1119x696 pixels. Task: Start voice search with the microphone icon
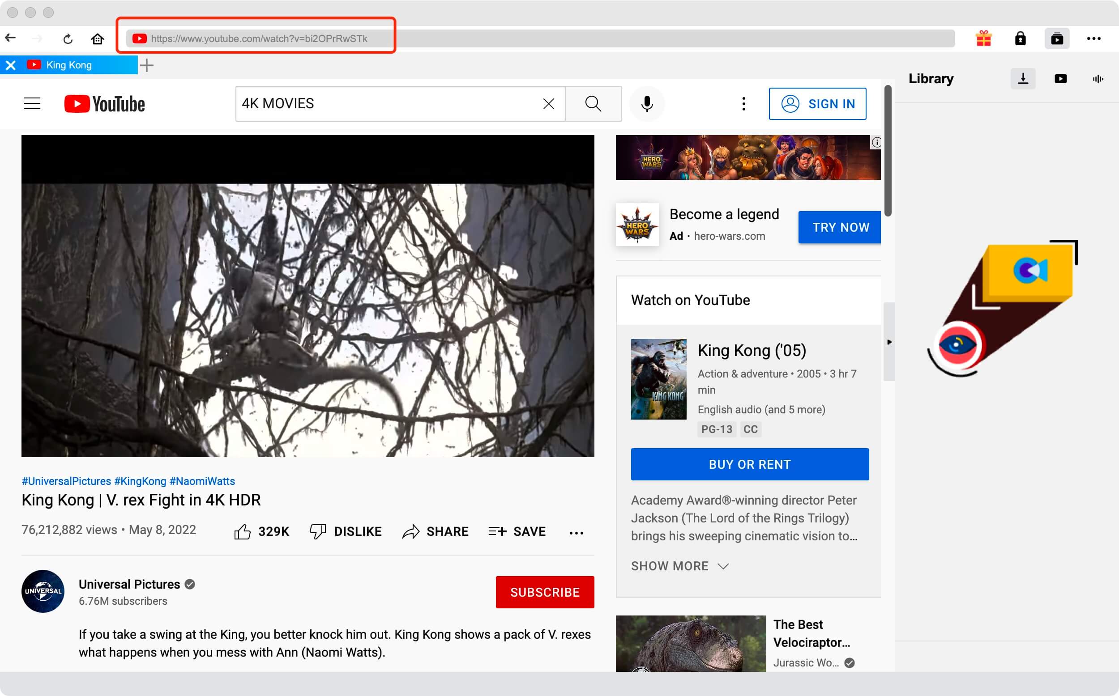[647, 104]
